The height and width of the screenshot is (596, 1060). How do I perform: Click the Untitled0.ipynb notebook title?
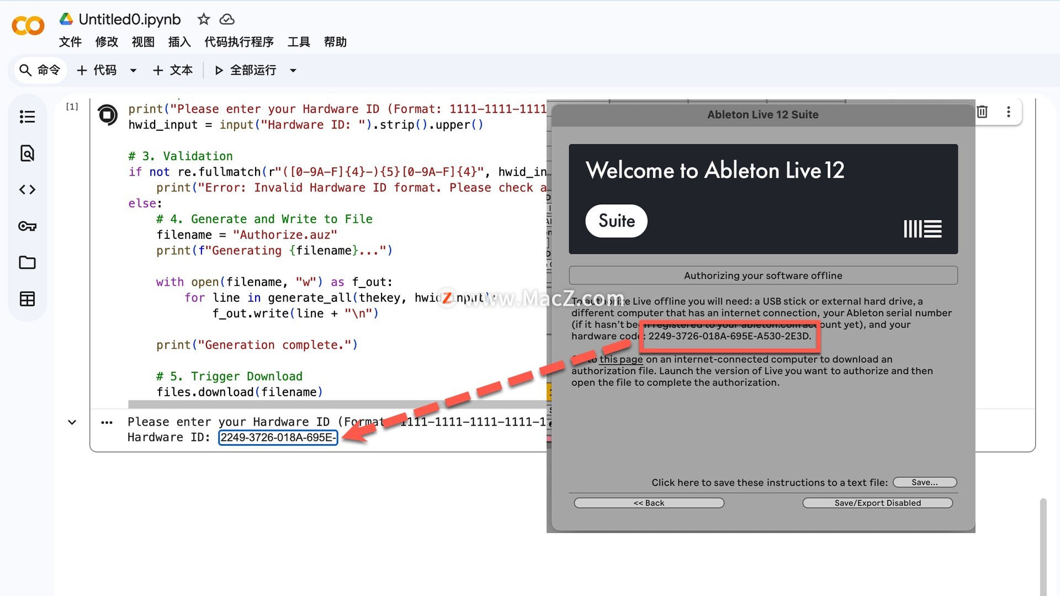point(130,19)
